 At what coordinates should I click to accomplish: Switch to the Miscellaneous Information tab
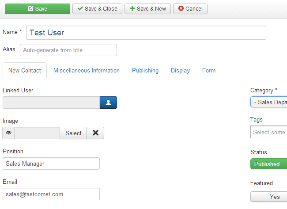pos(87,71)
